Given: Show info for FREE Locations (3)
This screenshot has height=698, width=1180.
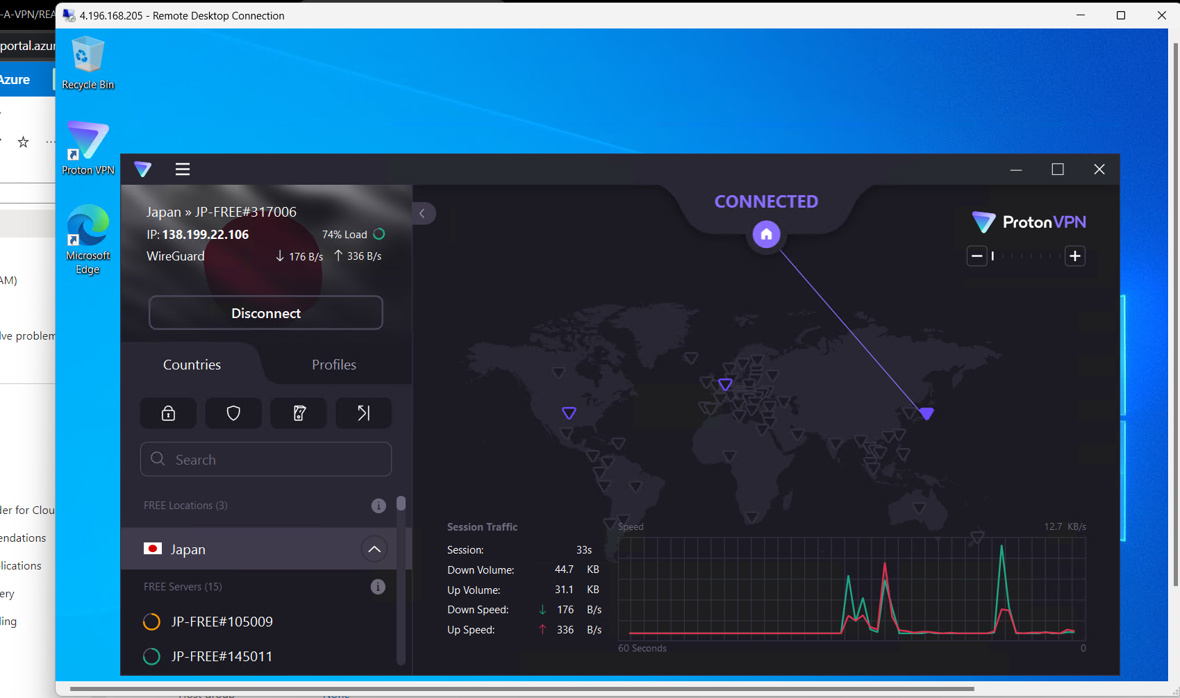Looking at the screenshot, I should click(379, 506).
